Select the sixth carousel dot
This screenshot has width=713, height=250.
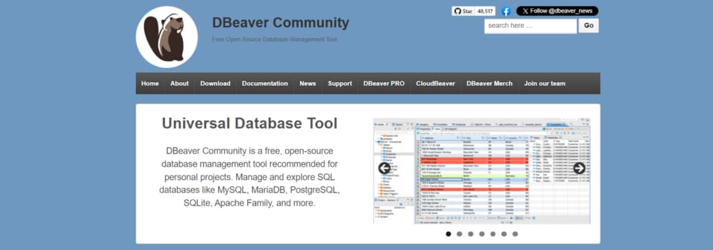504,234
